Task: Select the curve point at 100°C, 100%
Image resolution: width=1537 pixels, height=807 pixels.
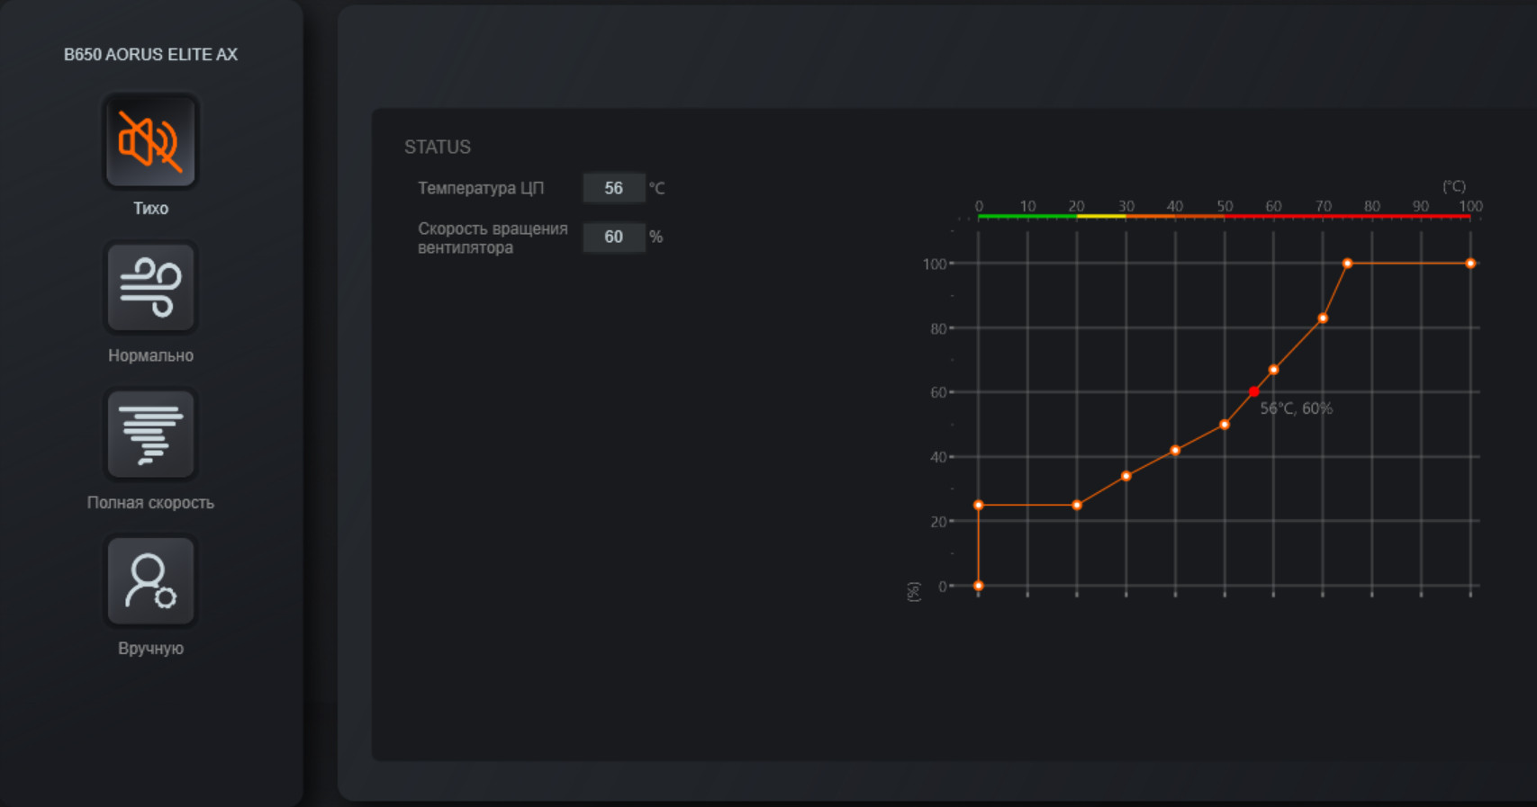Action: pyautogui.click(x=1470, y=264)
